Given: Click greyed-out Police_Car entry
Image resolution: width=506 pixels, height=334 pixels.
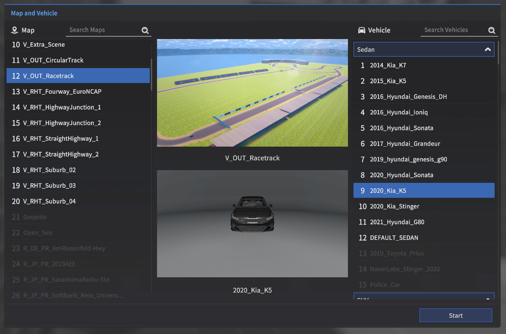Looking at the screenshot, I should (x=424, y=285).
